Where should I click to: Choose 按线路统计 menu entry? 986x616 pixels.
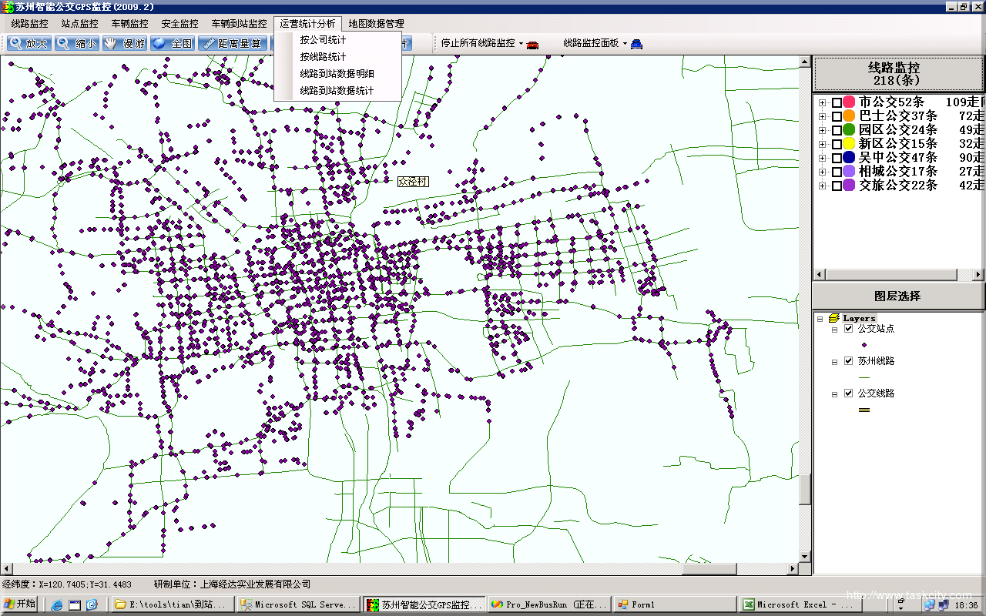tap(337, 57)
